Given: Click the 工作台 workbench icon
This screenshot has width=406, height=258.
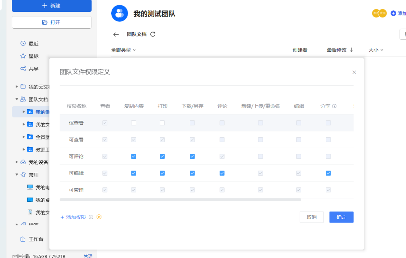Looking at the screenshot, I should click(23, 239).
